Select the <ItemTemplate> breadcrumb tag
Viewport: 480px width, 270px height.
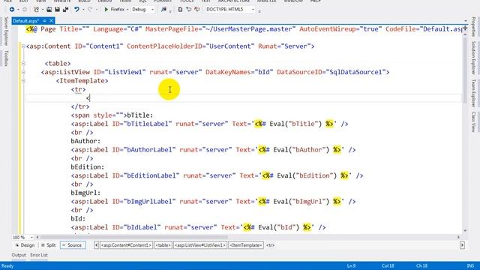tap(246, 245)
